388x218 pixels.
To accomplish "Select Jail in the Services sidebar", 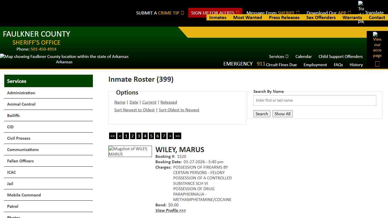I will pos(10,184).
